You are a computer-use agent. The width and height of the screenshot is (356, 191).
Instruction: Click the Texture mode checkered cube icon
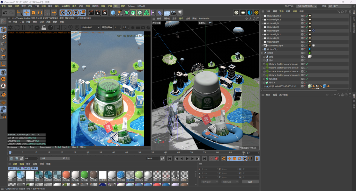tap(3, 37)
